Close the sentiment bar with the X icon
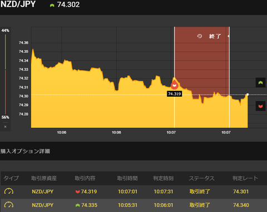 [6, 127]
